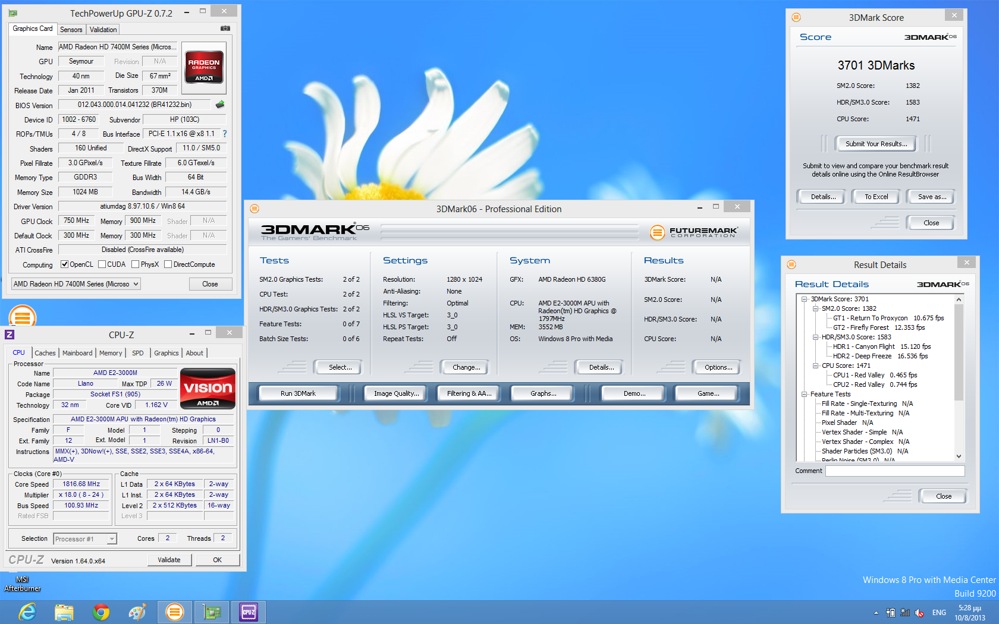Click the Bus Interface question mark in GPU-Z

[225, 134]
